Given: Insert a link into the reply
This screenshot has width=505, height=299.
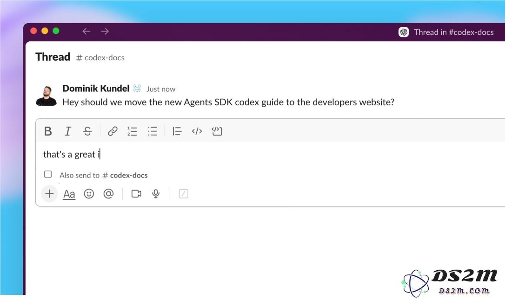Looking at the screenshot, I should point(113,131).
